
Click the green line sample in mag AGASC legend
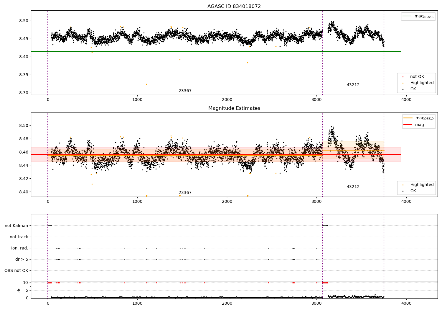pyautogui.click(x=407, y=16)
